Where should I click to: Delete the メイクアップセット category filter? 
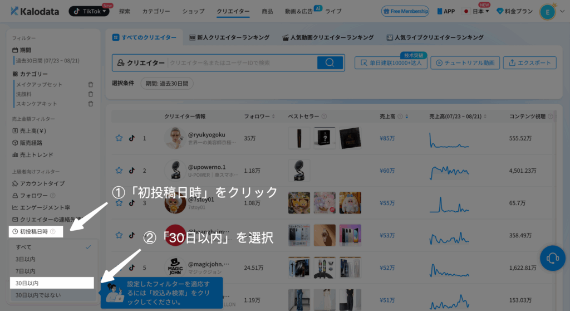(x=91, y=85)
